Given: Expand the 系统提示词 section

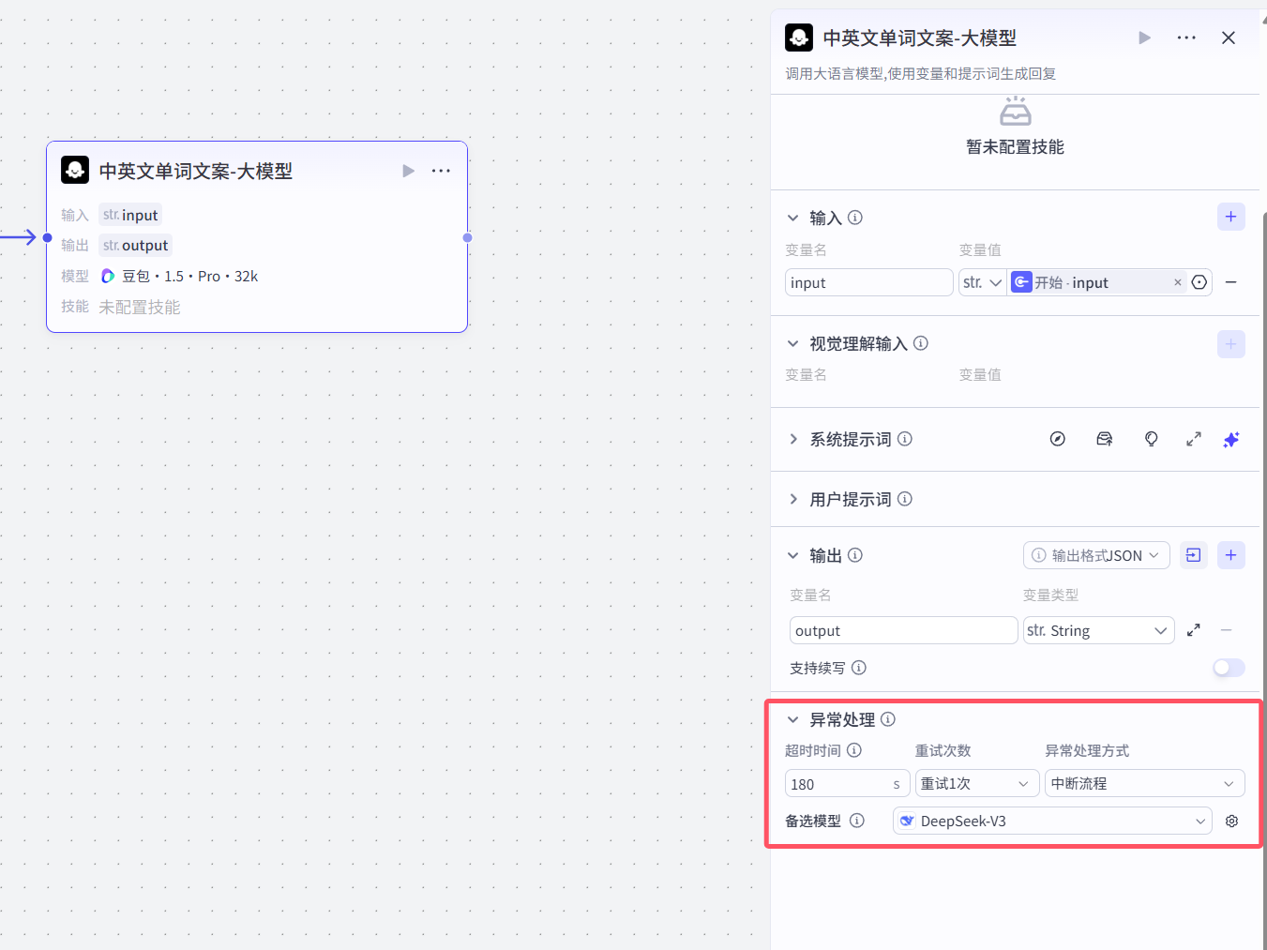Looking at the screenshot, I should [x=793, y=439].
